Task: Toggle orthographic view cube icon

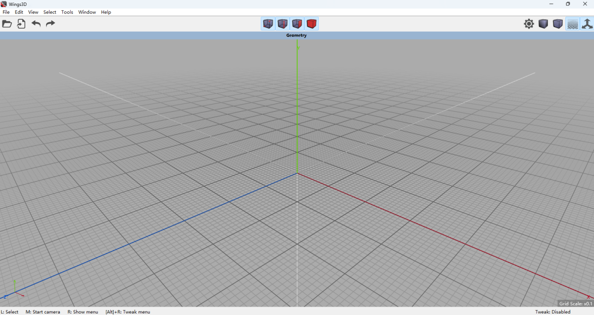Action: 558,24
